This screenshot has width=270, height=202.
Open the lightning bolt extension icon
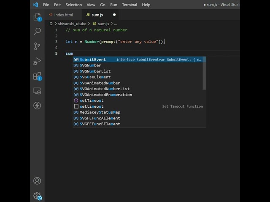click(37, 106)
